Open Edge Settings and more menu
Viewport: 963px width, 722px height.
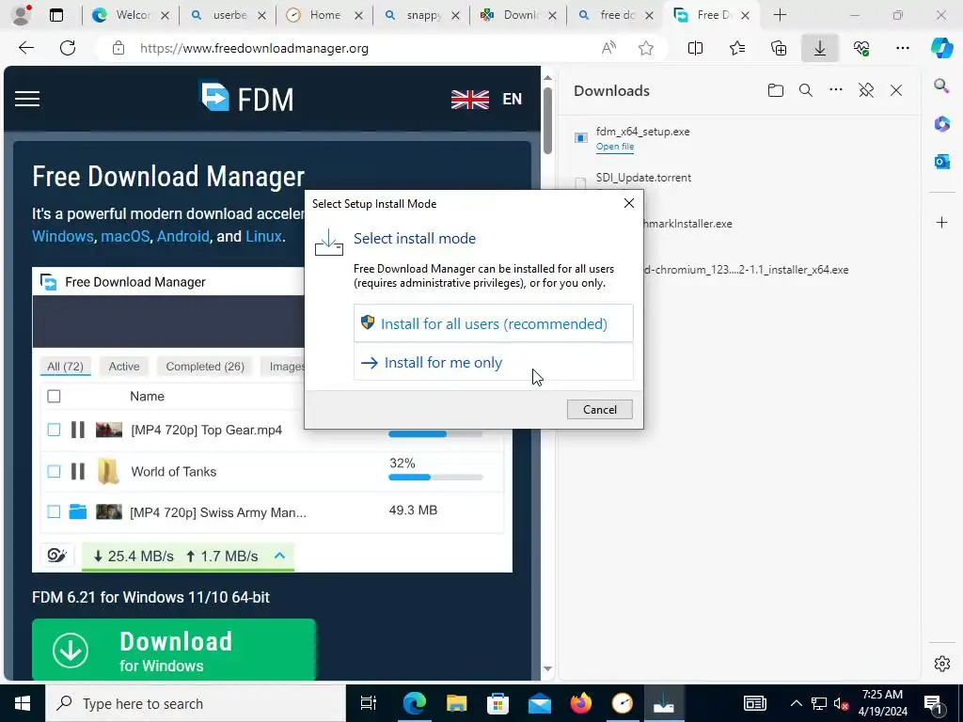coord(902,48)
